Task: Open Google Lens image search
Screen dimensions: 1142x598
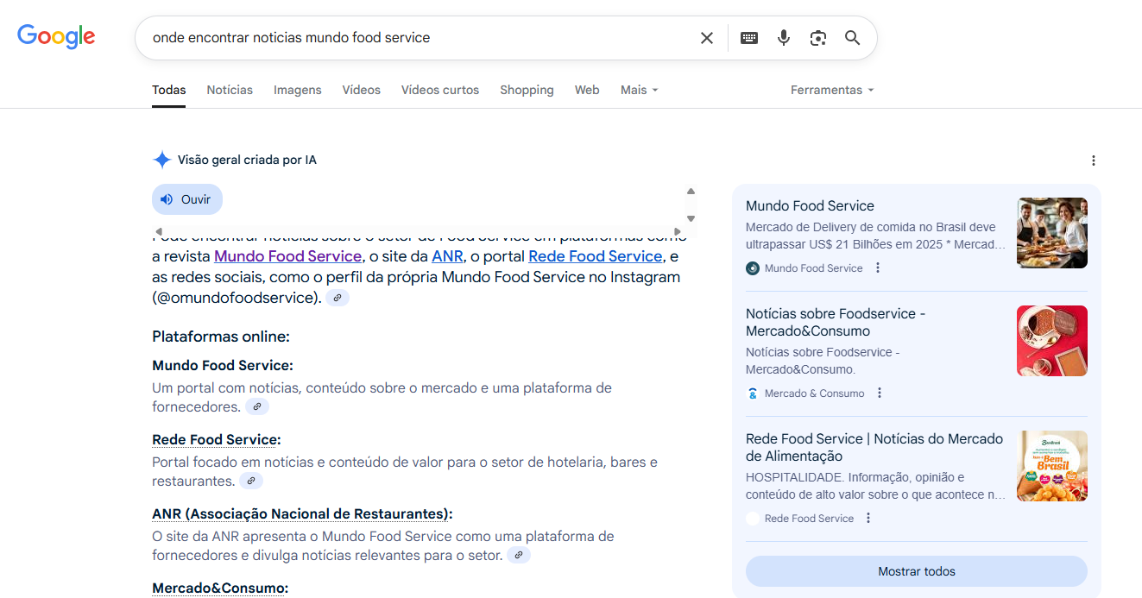Action: [x=818, y=38]
